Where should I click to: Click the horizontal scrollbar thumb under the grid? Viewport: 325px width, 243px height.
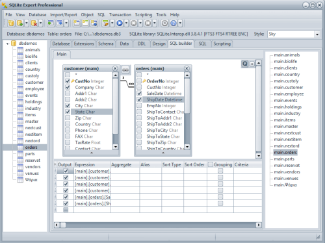pos(63,225)
